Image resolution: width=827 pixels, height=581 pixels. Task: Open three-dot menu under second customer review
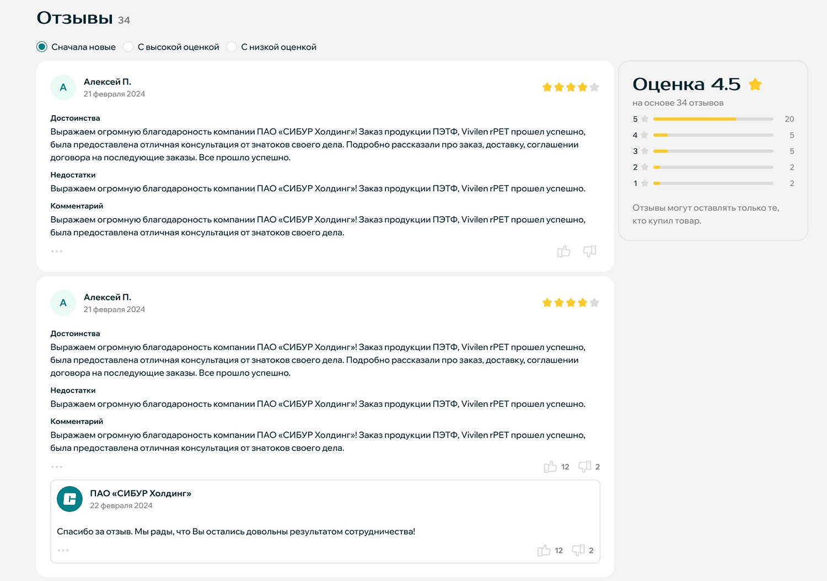click(57, 467)
